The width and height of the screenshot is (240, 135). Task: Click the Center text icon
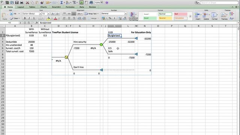click(69, 18)
